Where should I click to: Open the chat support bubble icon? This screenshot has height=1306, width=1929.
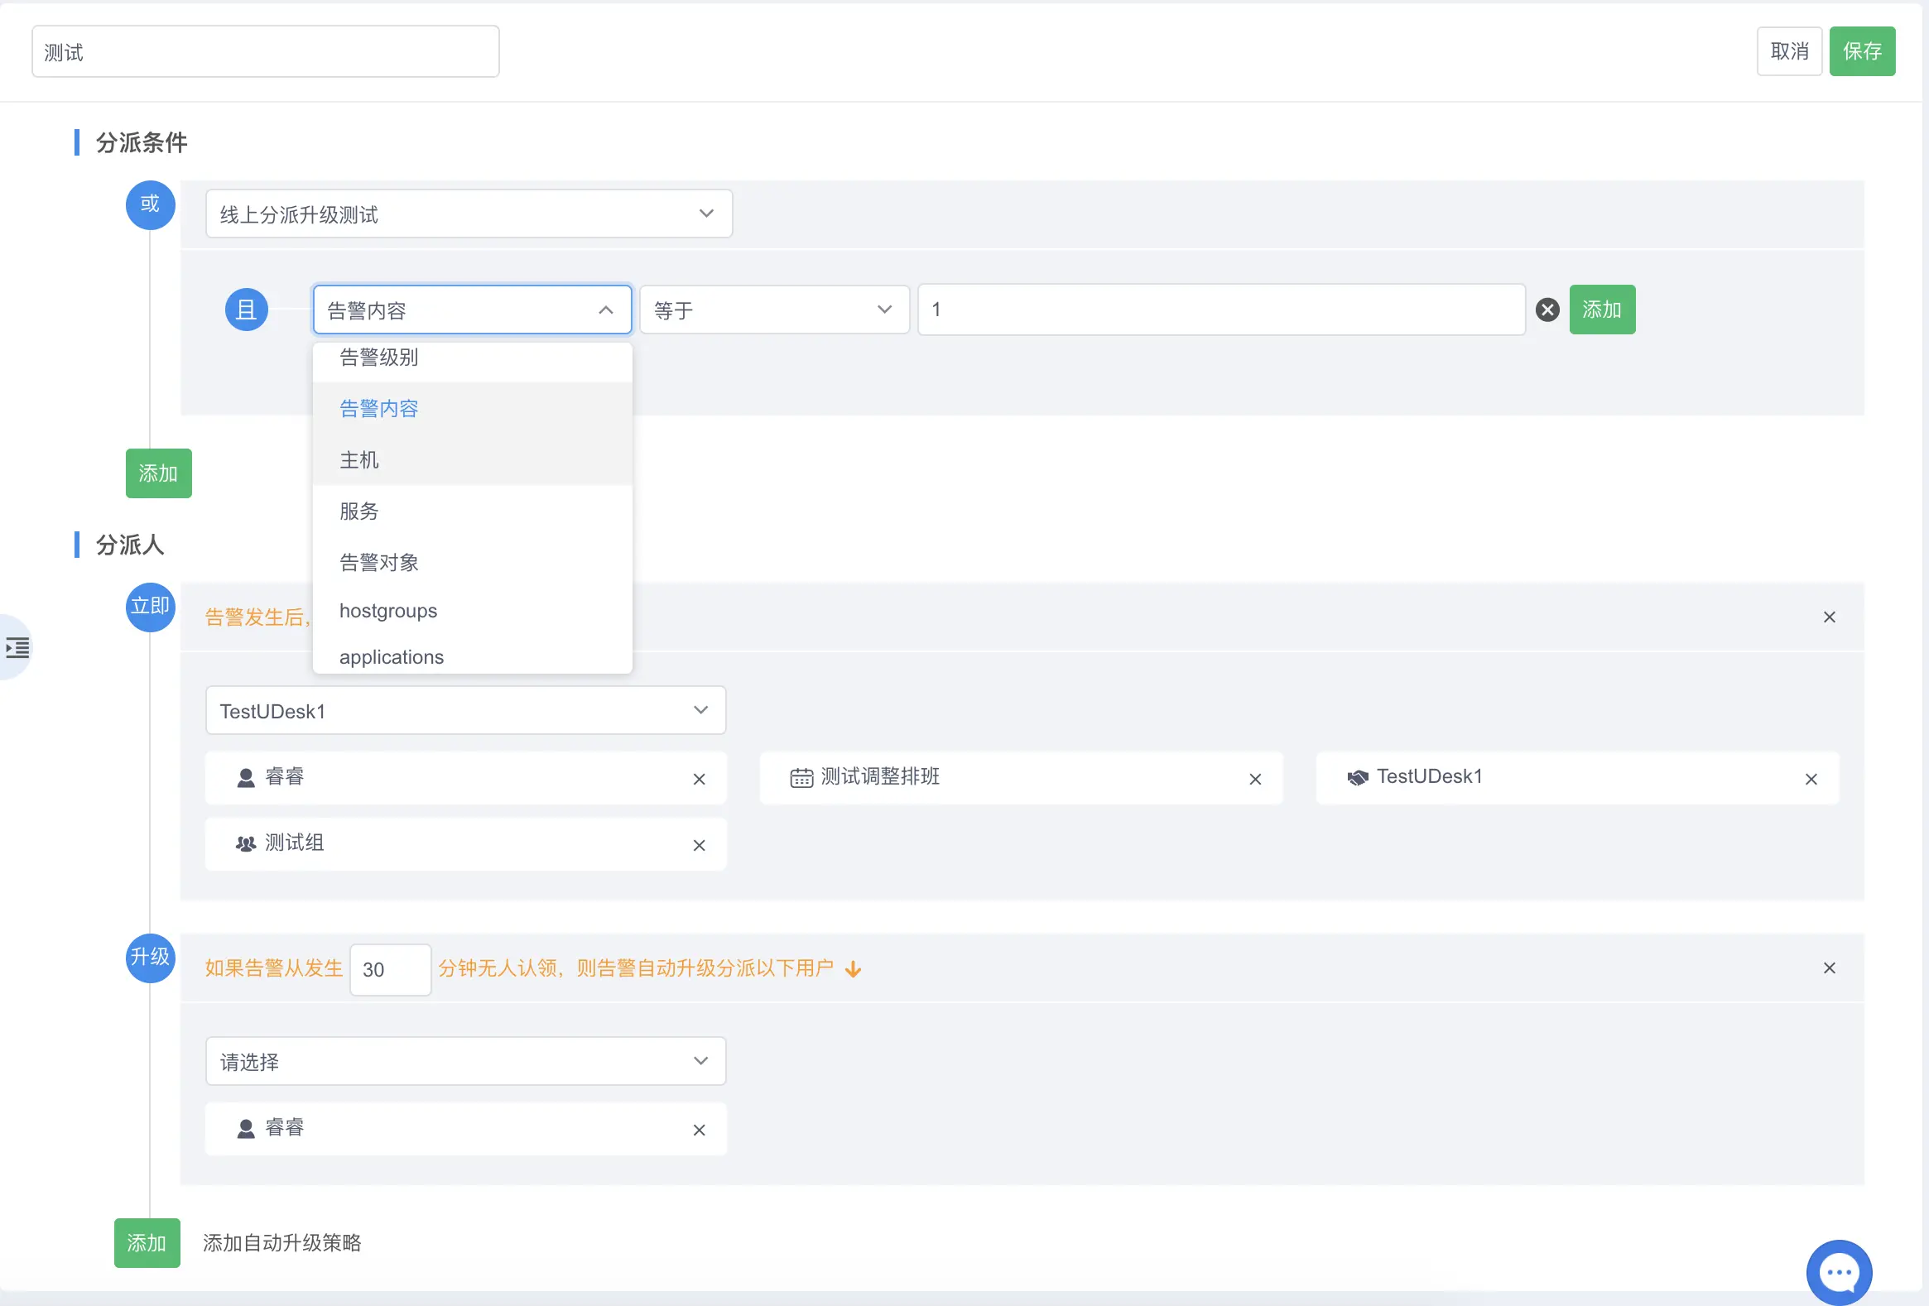click(x=1839, y=1272)
